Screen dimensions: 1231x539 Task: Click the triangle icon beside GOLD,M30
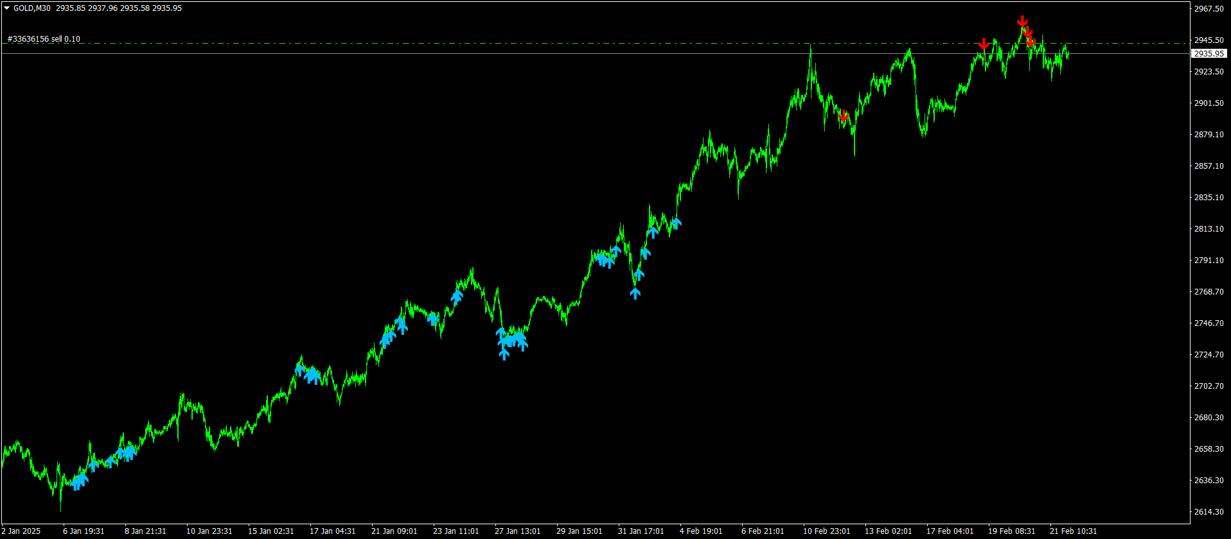pyautogui.click(x=7, y=8)
